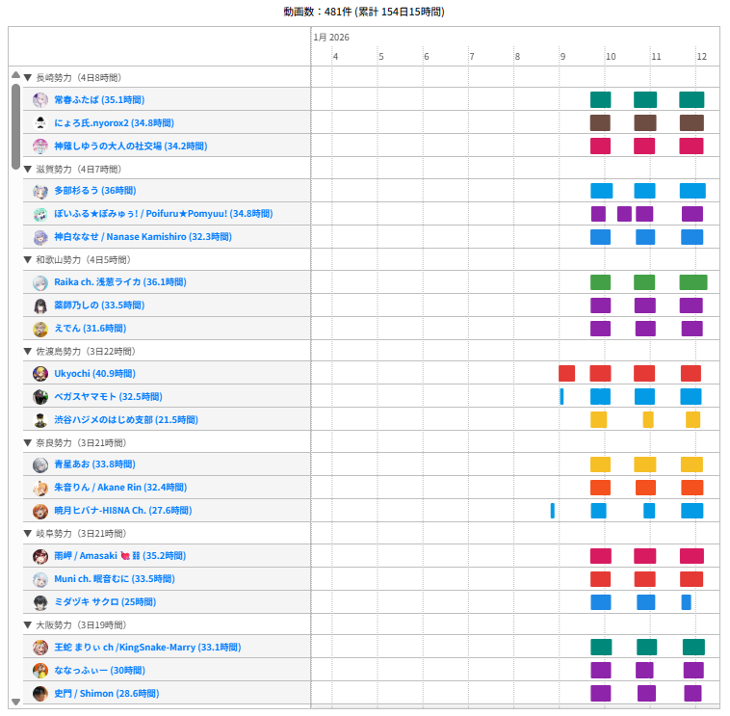The height and width of the screenshot is (716, 730).
Task: Collapse the 奈良勢力 group
Action: coord(28,442)
